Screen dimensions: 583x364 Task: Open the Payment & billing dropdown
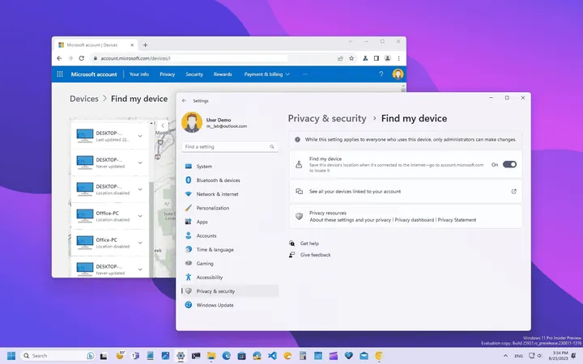tap(266, 74)
